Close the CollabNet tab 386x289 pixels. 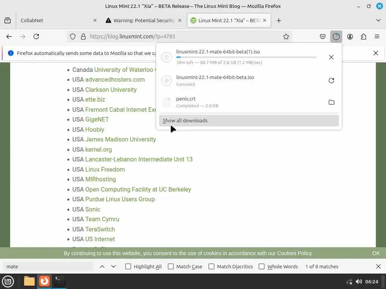95,20
